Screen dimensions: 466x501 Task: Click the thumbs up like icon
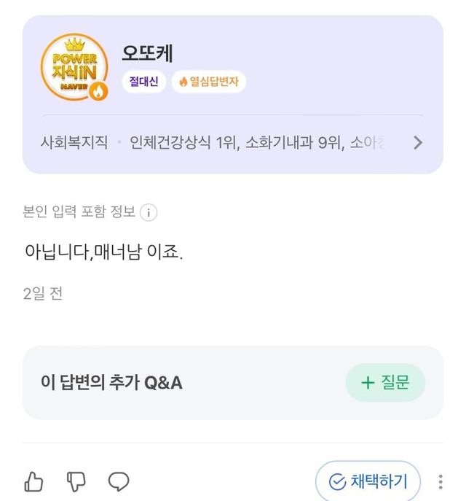tap(34, 481)
